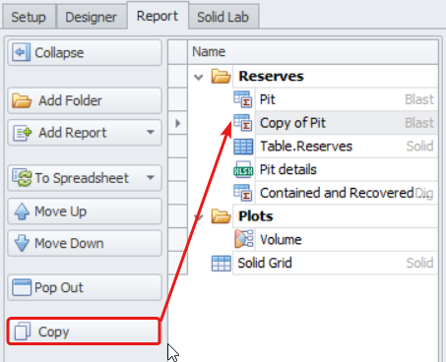This screenshot has width=446, height=362.
Task: Open the Solid Lab tab
Action: pos(223,17)
